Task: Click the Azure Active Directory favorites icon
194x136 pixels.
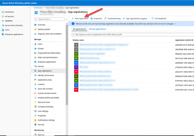Action: coord(3,26)
